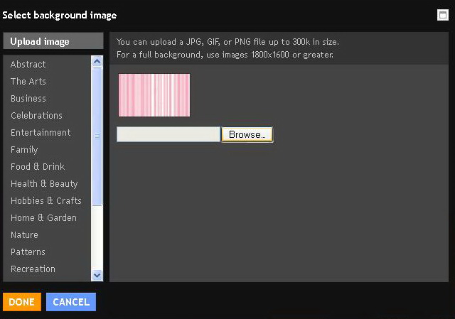This screenshot has height=319, width=455.
Task: Confirm with the orange DONE button
Action: pyautogui.click(x=22, y=302)
